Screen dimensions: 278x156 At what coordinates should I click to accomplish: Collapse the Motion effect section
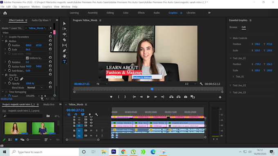[3, 41]
